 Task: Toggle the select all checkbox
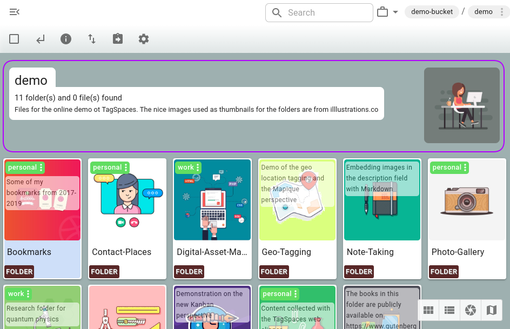pyautogui.click(x=15, y=39)
